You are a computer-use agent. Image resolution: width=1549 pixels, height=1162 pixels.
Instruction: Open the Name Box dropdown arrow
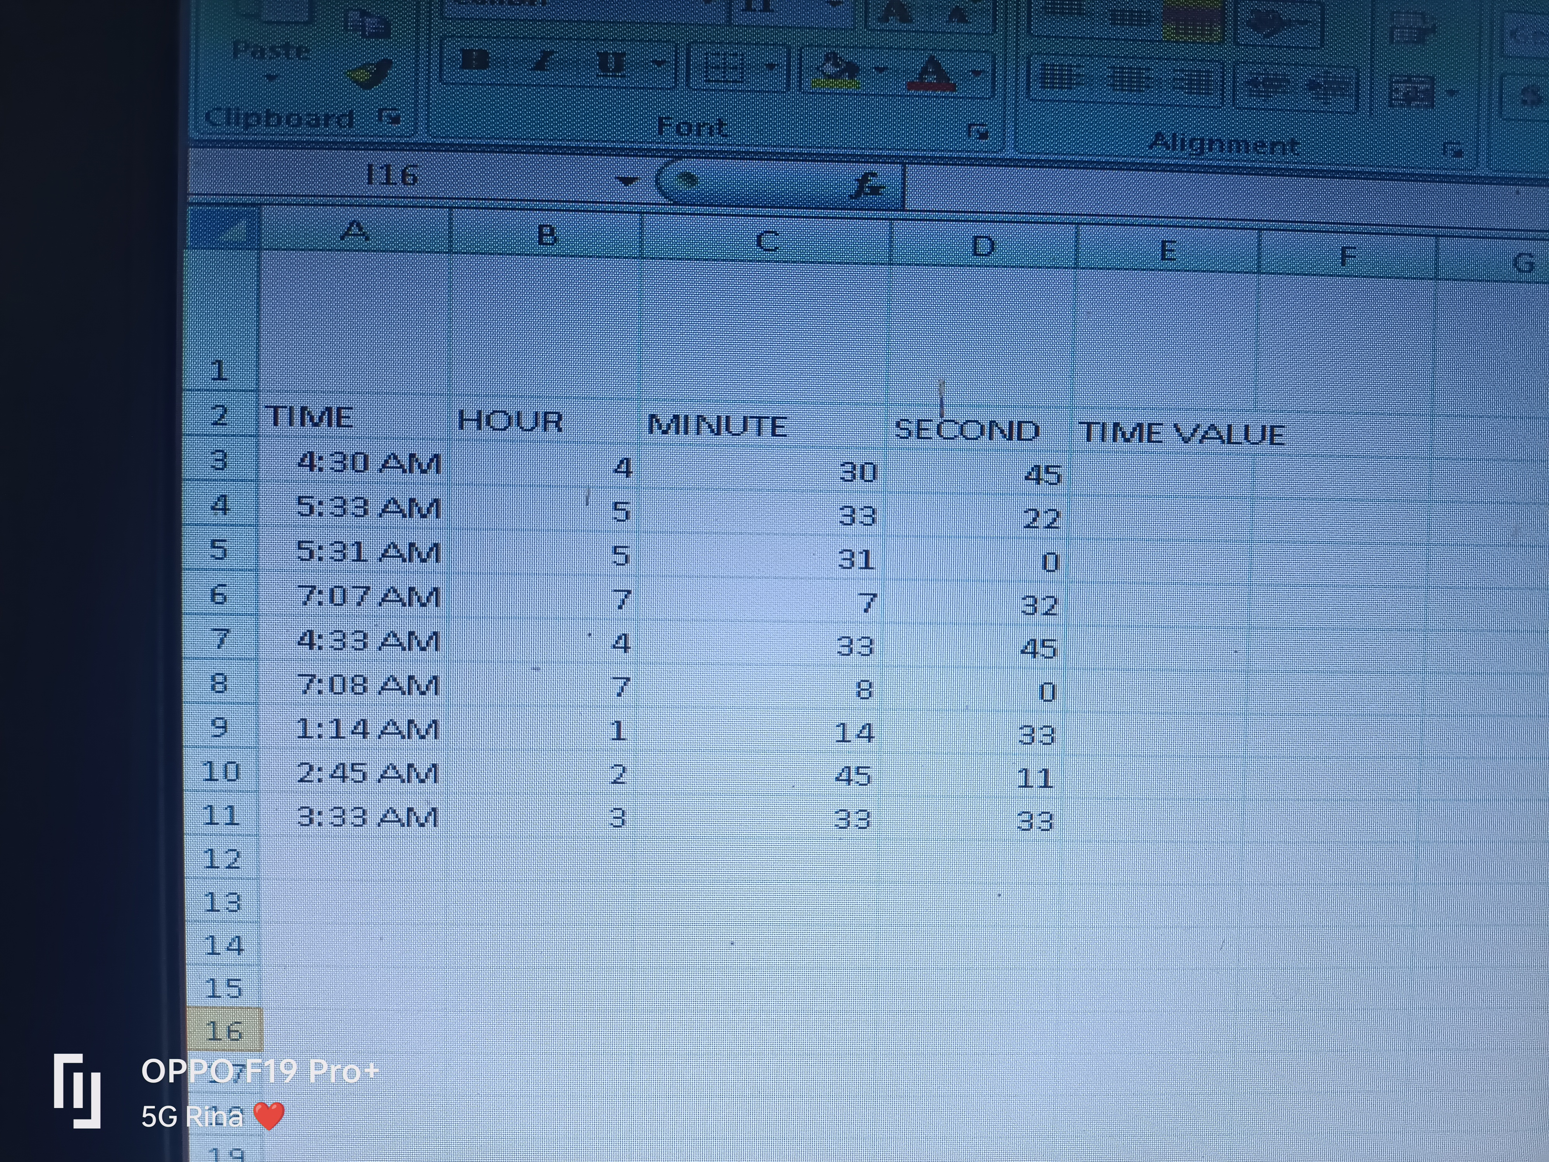[627, 181]
